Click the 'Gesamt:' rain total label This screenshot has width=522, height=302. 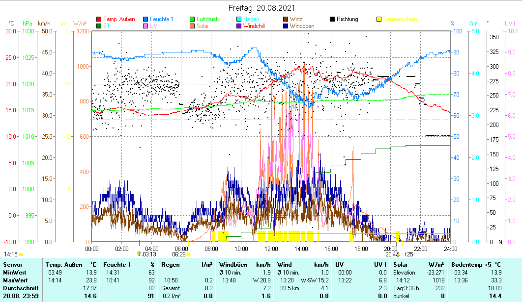[x=171, y=288]
